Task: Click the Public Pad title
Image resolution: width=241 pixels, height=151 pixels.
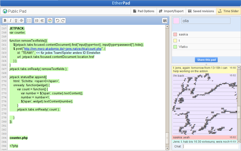Action: 17,11
